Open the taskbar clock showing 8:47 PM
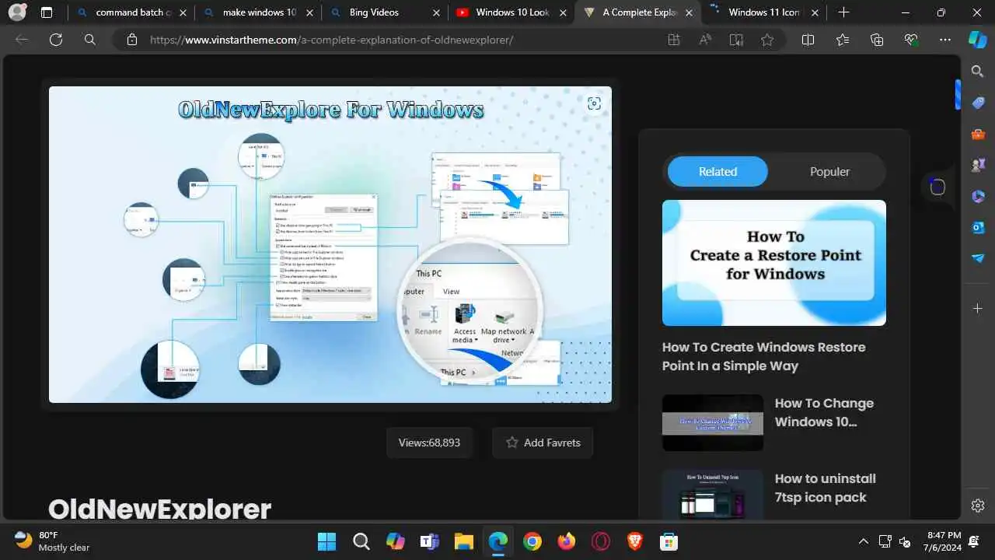 (944, 541)
